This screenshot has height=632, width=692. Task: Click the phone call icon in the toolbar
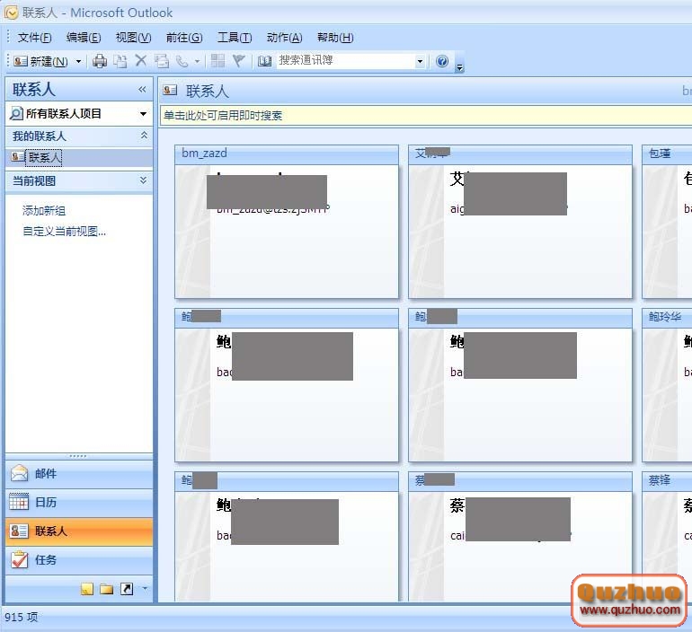[182, 61]
